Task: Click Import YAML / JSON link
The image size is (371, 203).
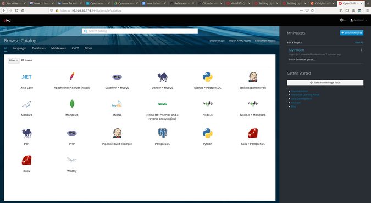Action: pyautogui.click(x=240, y=41)
